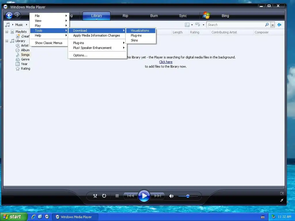The width and height of the screenshot is (295, 221).
Task: Expand the Help submenu
Action: [50, 35]
